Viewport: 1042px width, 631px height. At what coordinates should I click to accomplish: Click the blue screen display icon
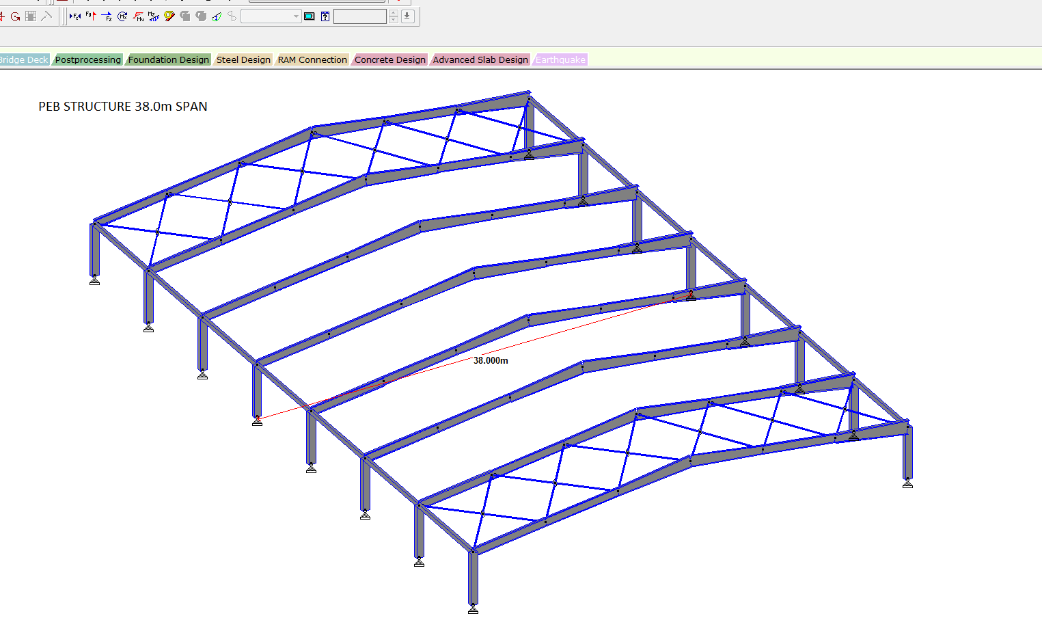click(310, 16)
